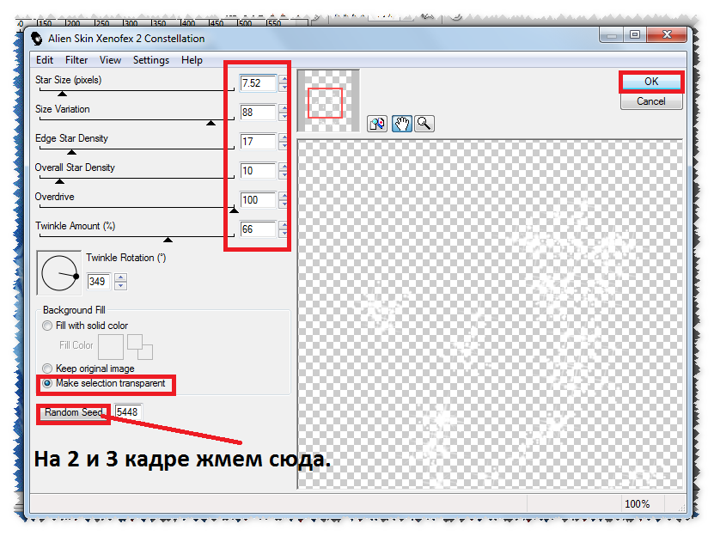Open the Settings menu
The width and height of the screenshot is (714, 536).
coord(151,60)
